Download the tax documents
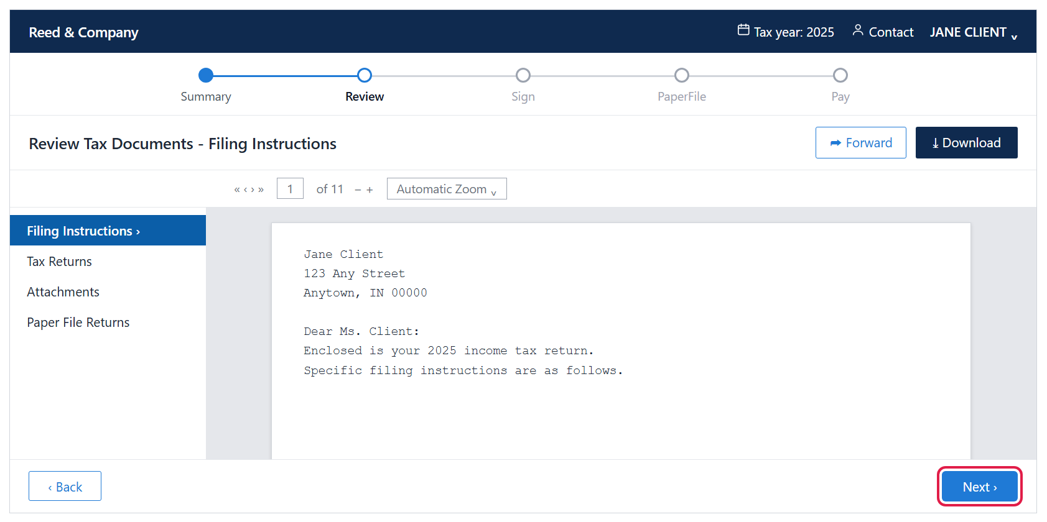This screenshot has height=522, width=1047. pos(967,143)
